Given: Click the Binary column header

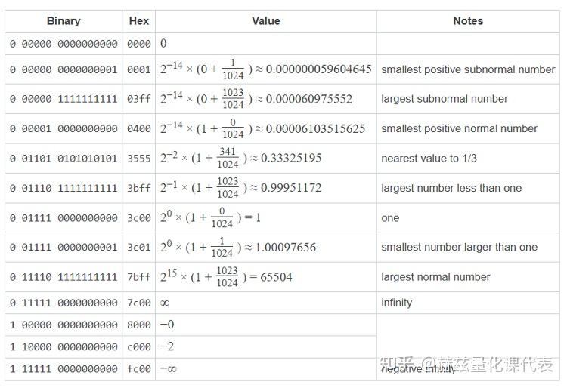Looking at the screenshot, I should (64, 21).
